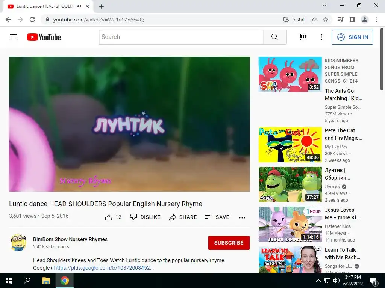Select the My Ezy Pzy channel name
385x288 pixels.
336,147
